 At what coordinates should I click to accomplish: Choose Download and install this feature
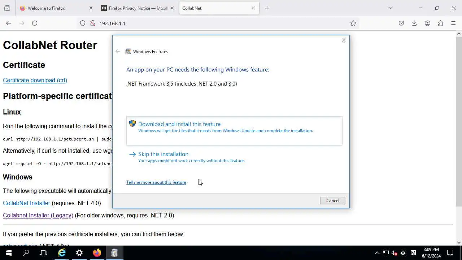(x=234, y=131)
